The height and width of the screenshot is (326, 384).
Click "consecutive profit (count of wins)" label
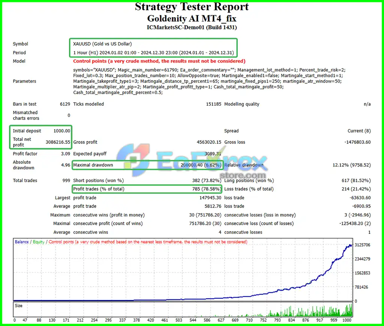click(x=108, y=223)
